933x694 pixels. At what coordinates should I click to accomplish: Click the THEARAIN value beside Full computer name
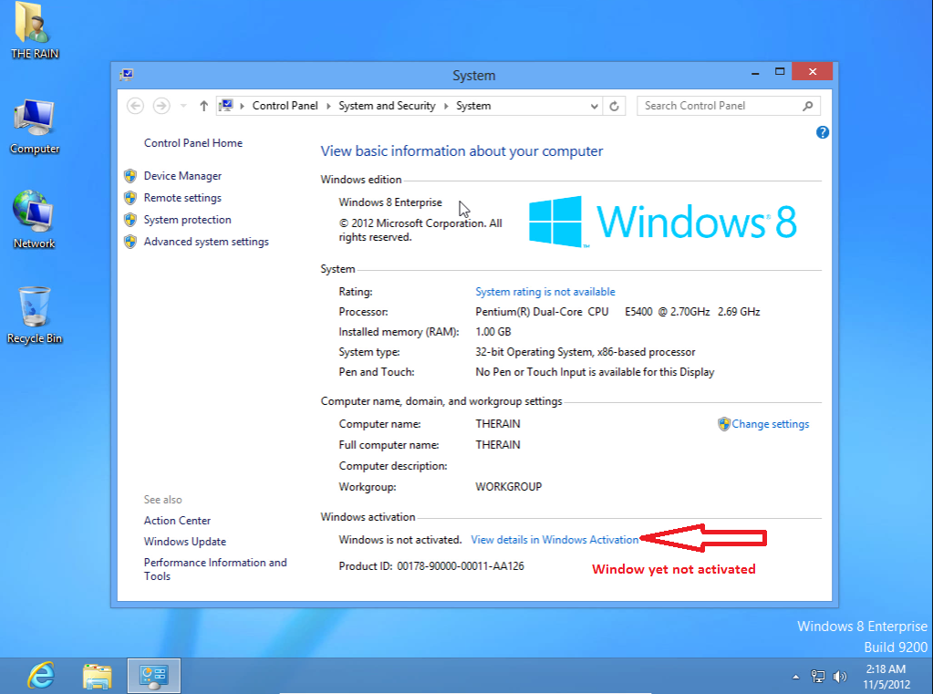tap(498, 445)
